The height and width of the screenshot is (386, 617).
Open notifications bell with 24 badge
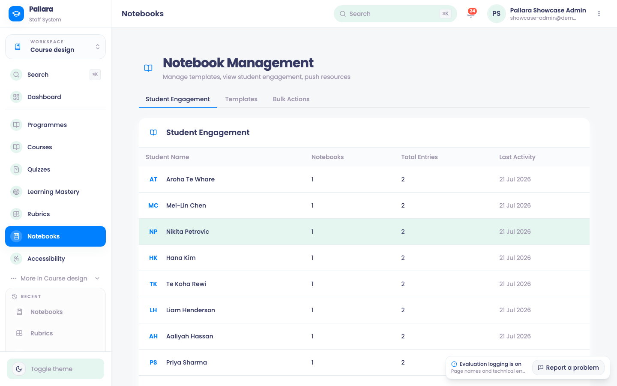[x=471, y=14]
